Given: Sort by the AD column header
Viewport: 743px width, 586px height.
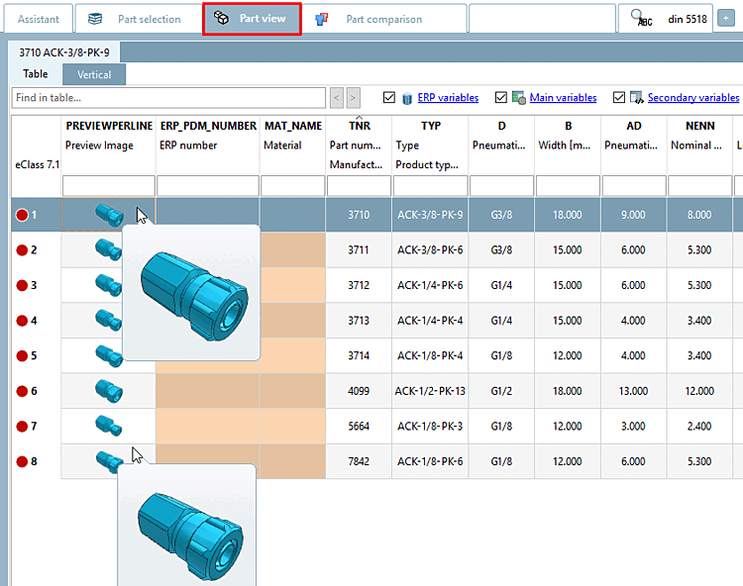Looking at the screenshot, I should 634,126.
